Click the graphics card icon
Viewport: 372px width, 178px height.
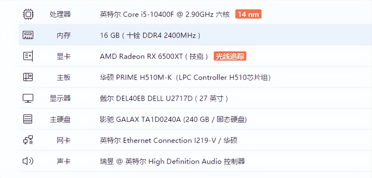click(28, 56)
